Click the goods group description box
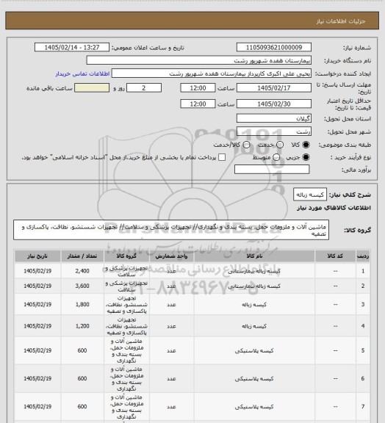This screenshot has width=385, height=423. coord(171,230)
